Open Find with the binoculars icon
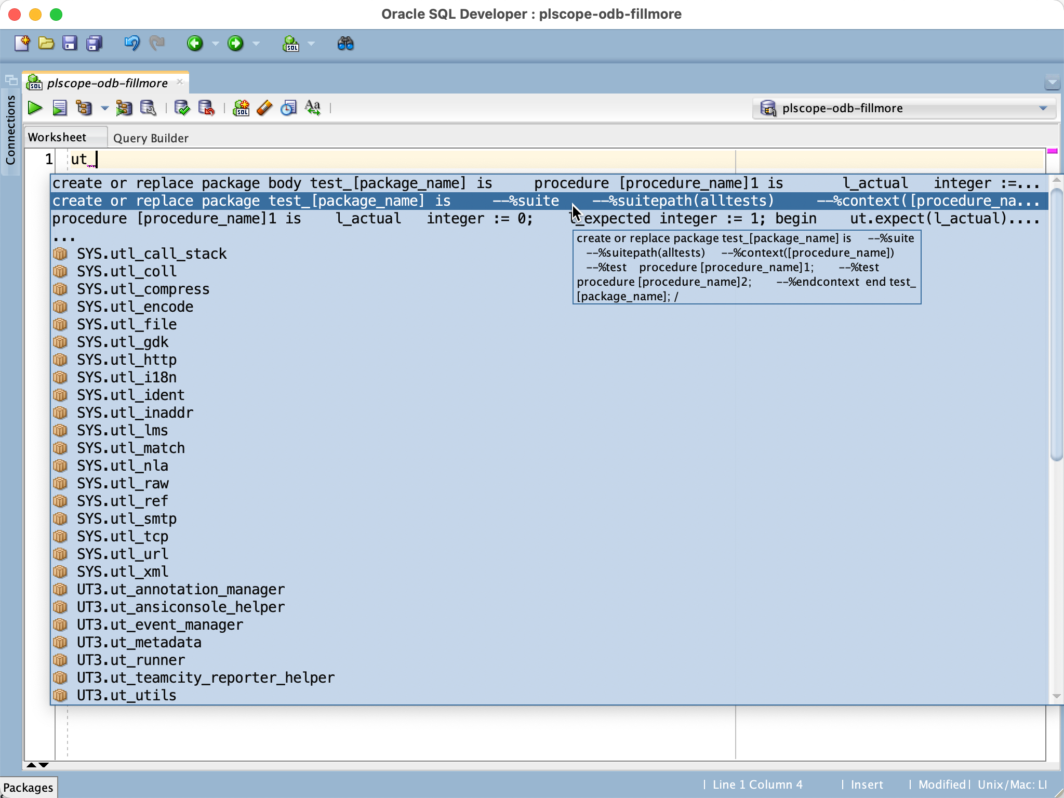 (x=345, y=44)
